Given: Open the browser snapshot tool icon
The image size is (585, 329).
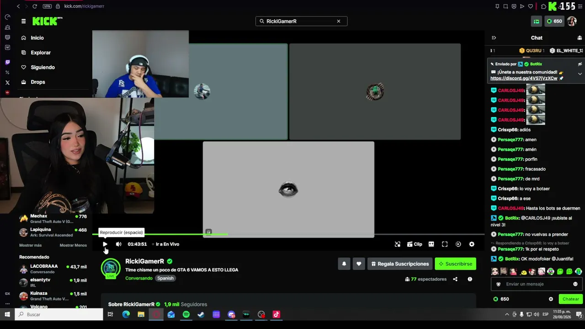Looking at the screenshot, I should point(505,6).
